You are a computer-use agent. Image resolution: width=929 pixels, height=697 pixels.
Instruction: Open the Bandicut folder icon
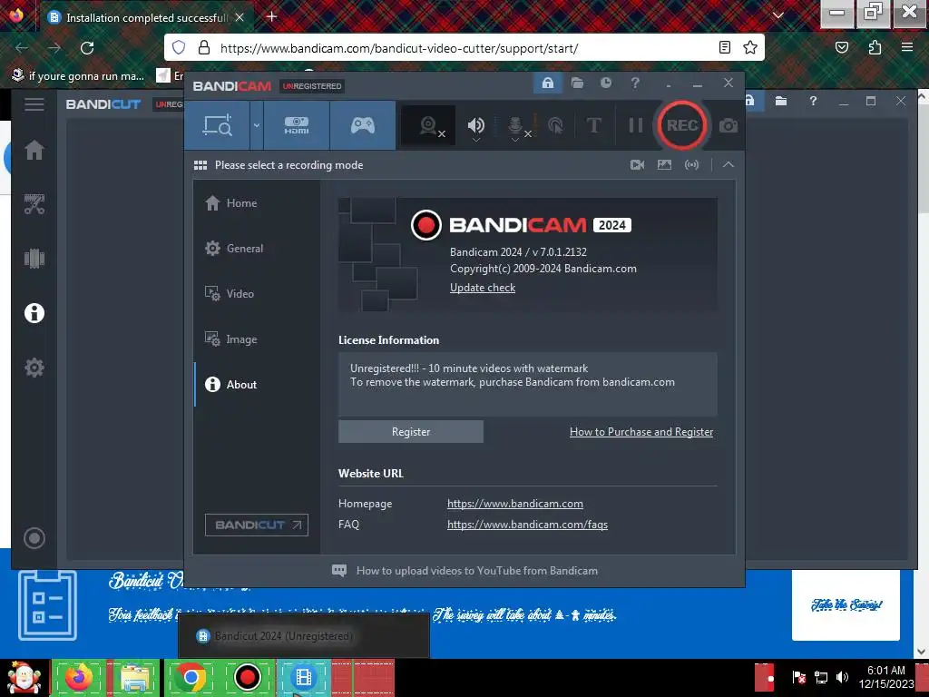(x=781, y=102)
